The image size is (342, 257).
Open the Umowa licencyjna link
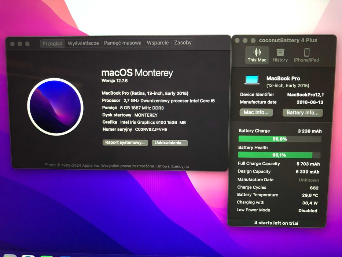173,166
